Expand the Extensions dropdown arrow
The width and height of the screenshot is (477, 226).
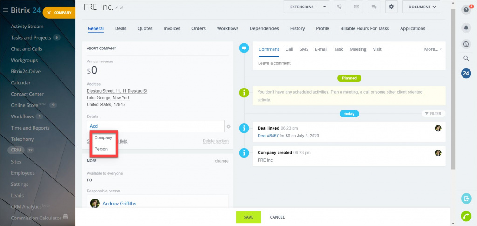[x=325, y=7]
